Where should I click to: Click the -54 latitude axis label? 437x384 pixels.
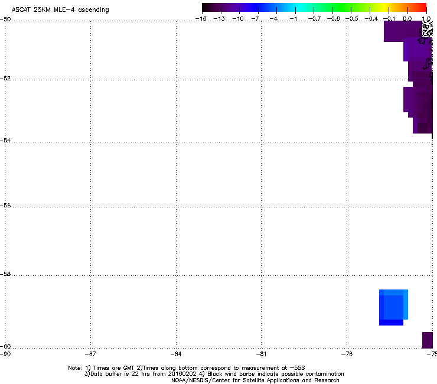click(5, 140)
